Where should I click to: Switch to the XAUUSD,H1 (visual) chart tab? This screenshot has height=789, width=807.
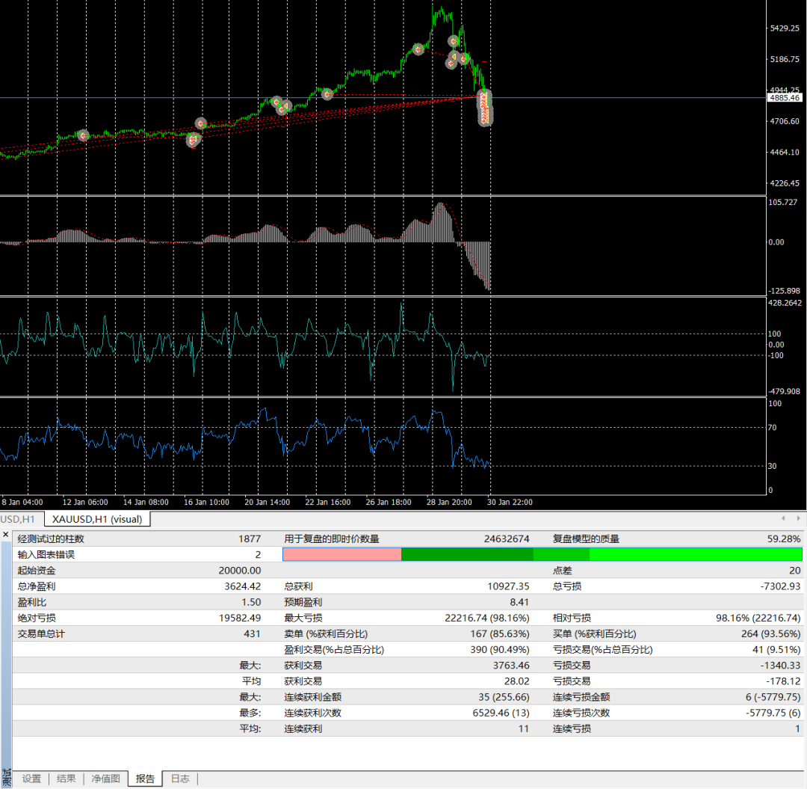pyautogui.click(x=97, y=518)
